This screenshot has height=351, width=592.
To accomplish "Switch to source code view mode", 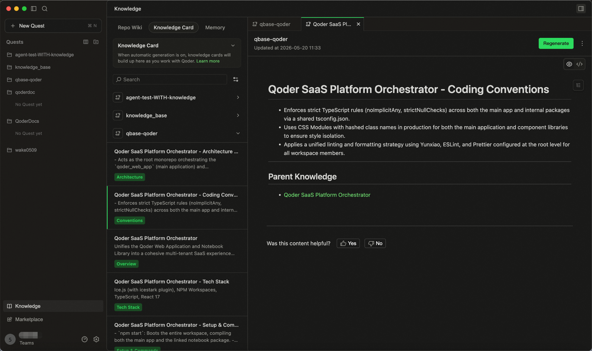I will [579, 64].
